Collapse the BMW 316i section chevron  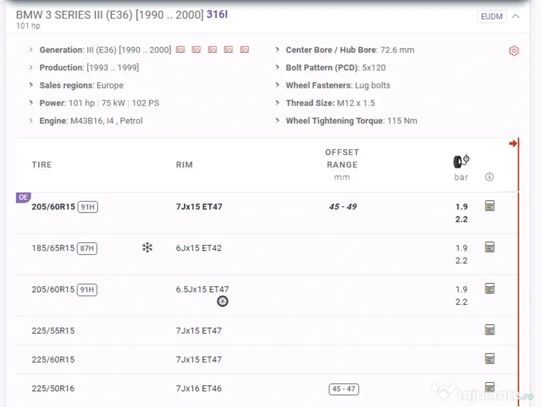click(x=516, y=16)
